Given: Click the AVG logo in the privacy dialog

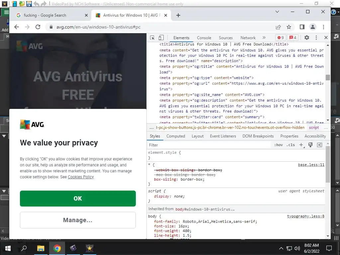Looking at the screenshot, I should tap(32, 125).
